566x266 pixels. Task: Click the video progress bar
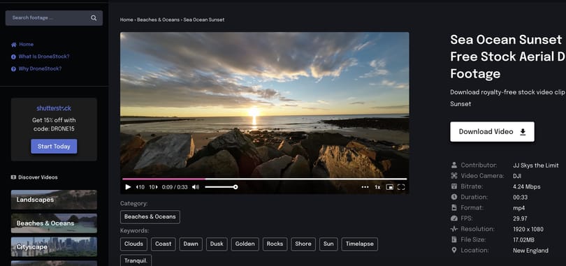point(265,179)
